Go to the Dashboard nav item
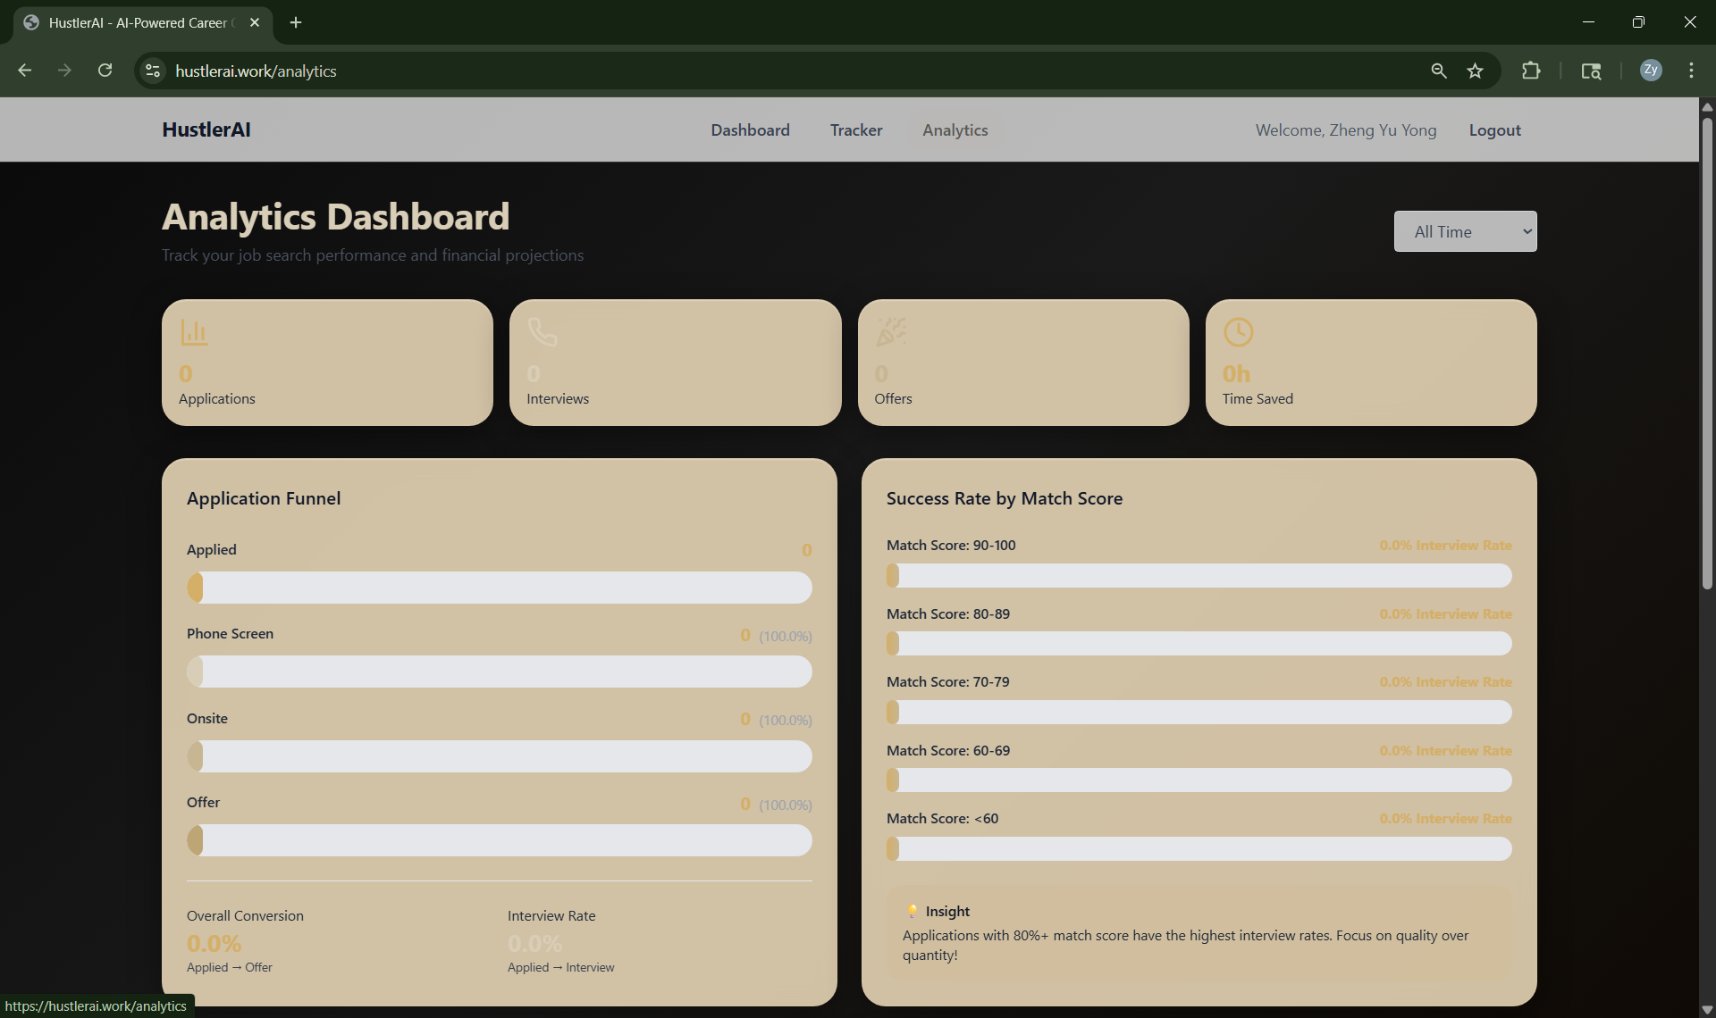1716x1018 pixels. click(x=750, y=130)
